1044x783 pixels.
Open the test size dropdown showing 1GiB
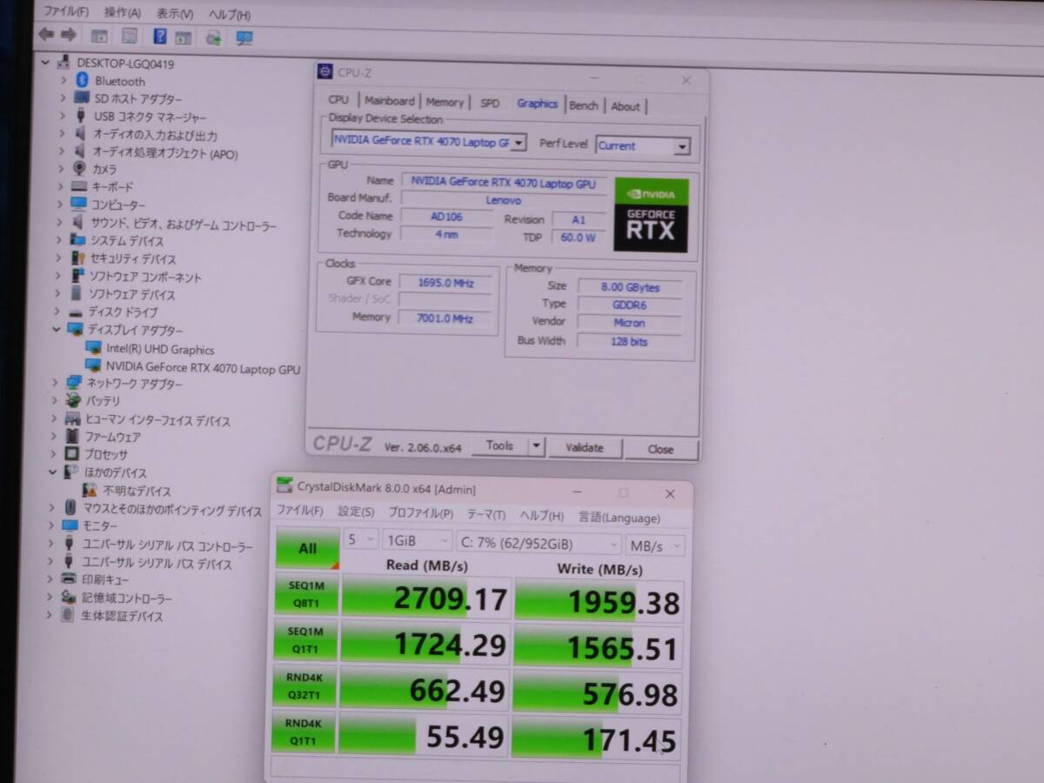tap(418, 540)
